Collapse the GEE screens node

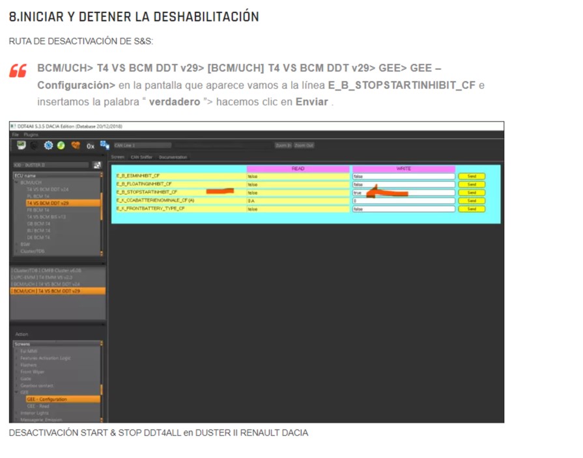16,393
